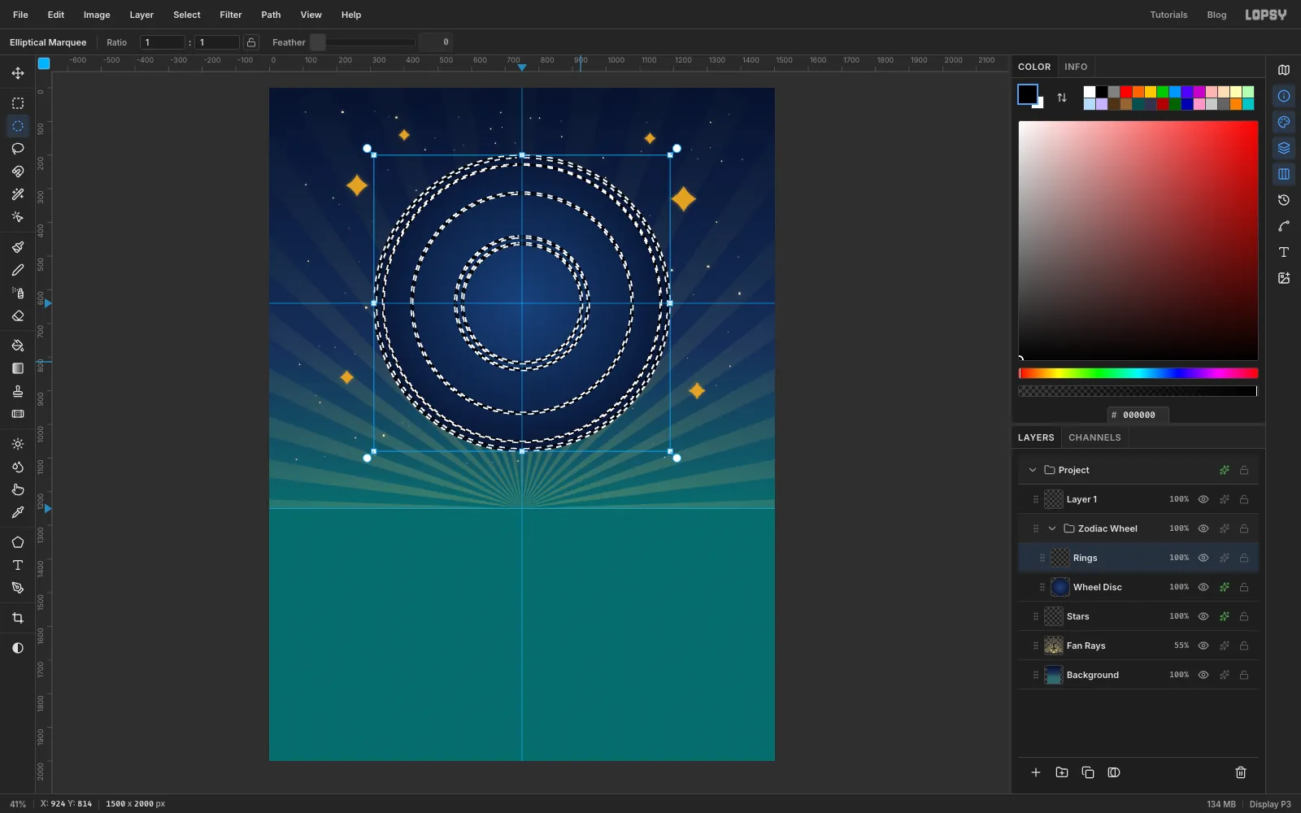The width and height of the screenshot is (1301, 813).
Task: Hide the Stars layer
Action: coord(1203,616)
